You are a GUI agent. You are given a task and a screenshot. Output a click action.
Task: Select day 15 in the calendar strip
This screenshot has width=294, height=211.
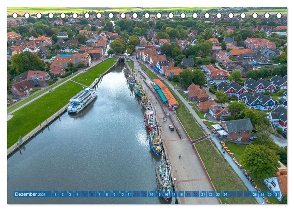[159, 194]
